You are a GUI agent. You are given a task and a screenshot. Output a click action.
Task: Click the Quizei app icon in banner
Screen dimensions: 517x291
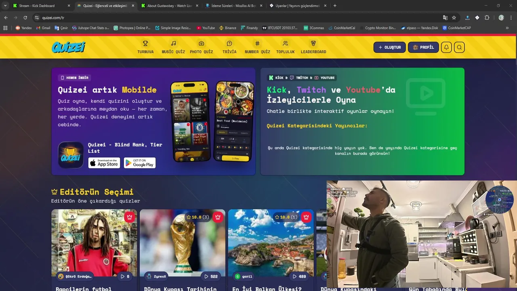coord(71,155)
